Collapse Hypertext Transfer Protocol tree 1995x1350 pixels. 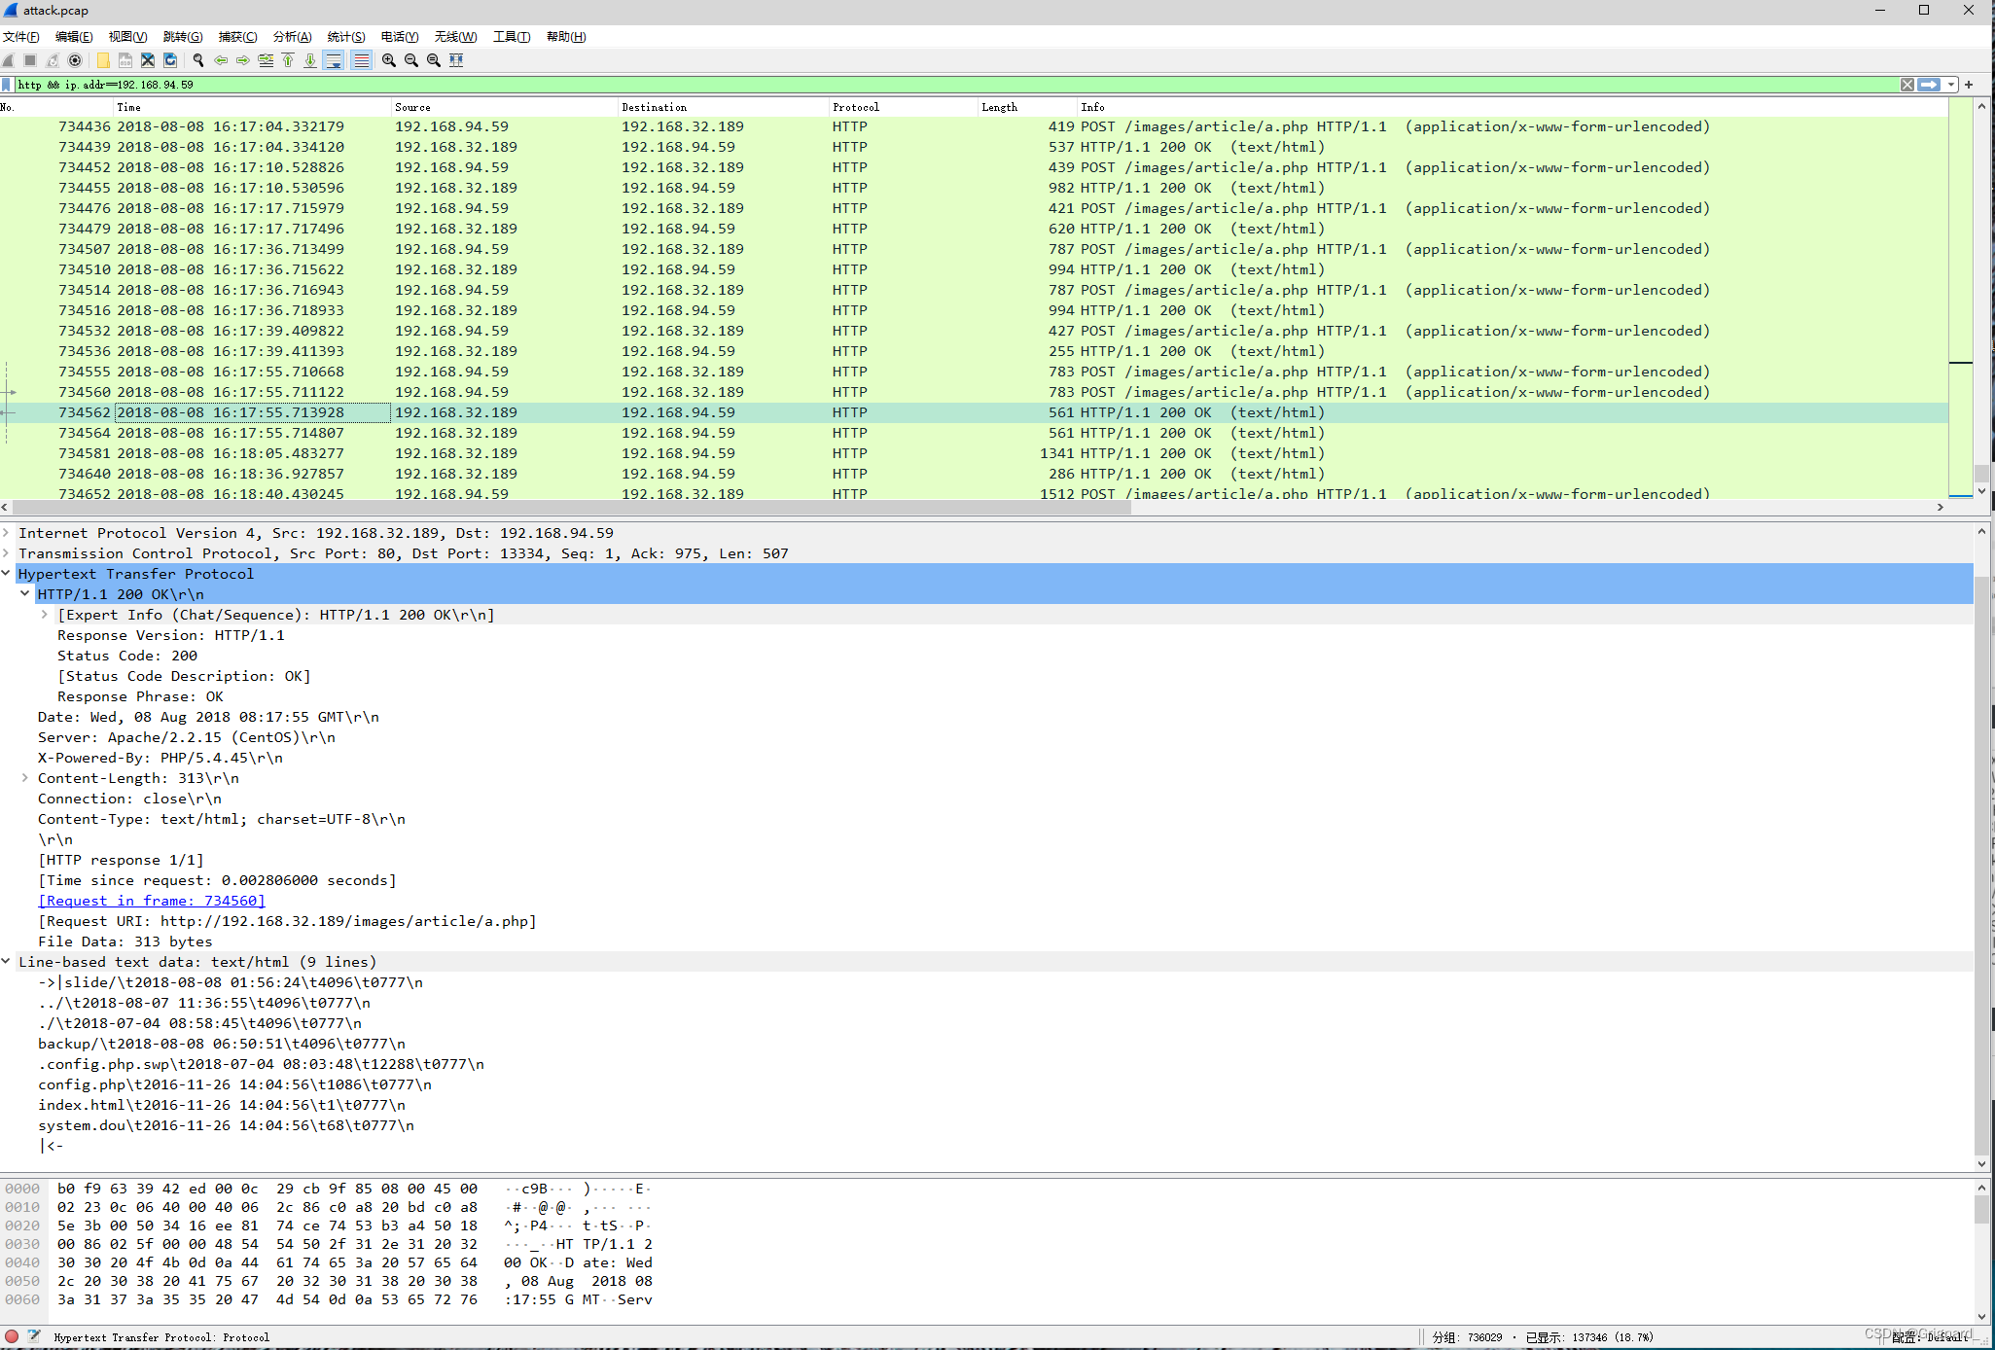6,574
